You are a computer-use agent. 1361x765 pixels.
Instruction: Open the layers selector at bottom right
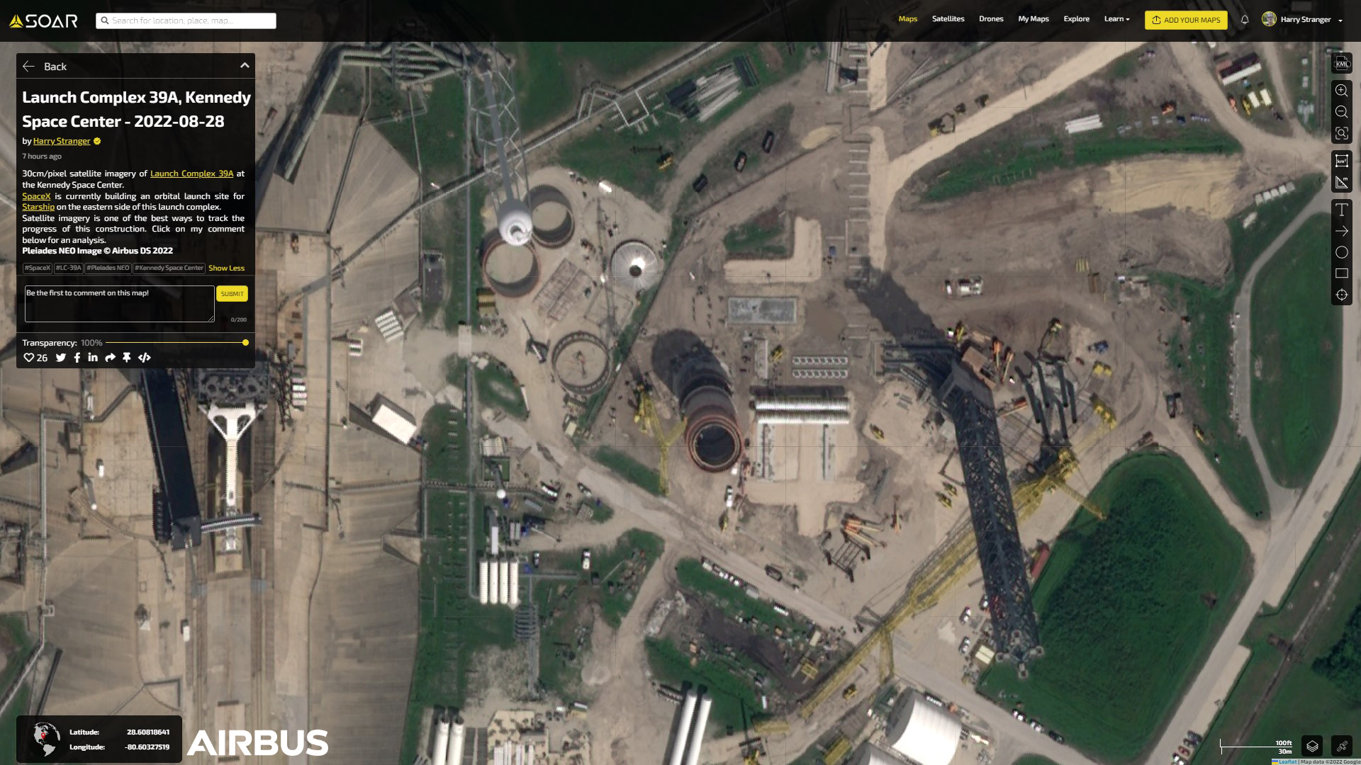(1312, 746)
